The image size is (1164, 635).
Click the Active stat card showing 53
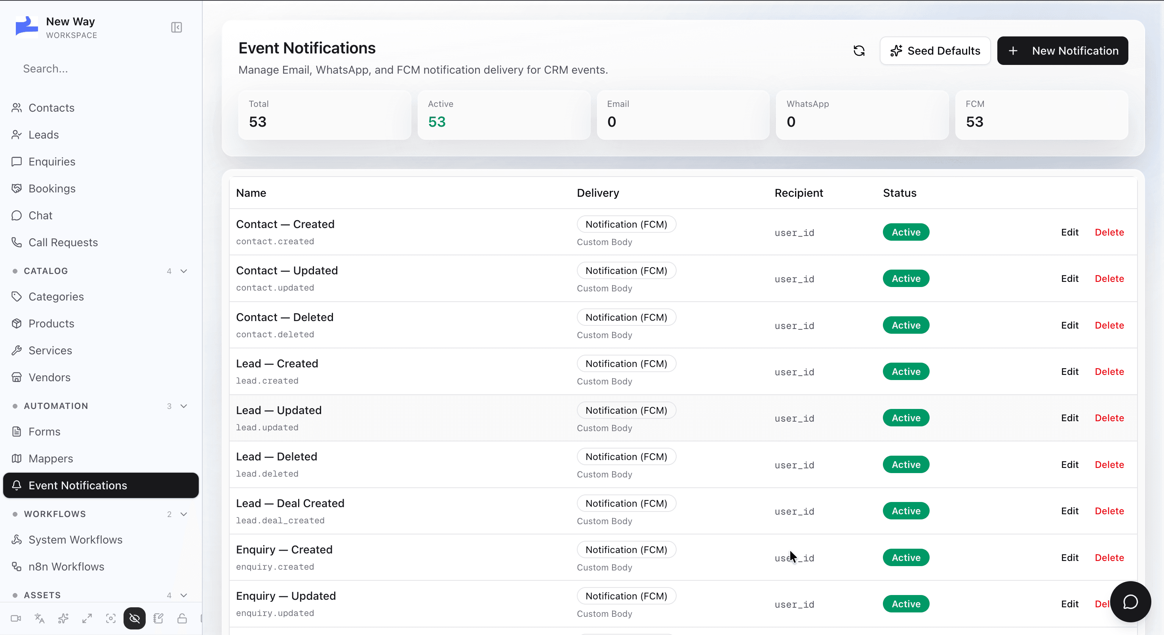coord(503,115)
